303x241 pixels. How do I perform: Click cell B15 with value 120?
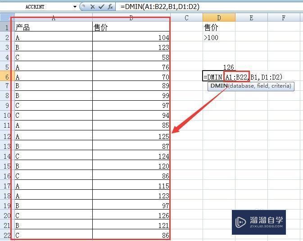click(131, 165)
